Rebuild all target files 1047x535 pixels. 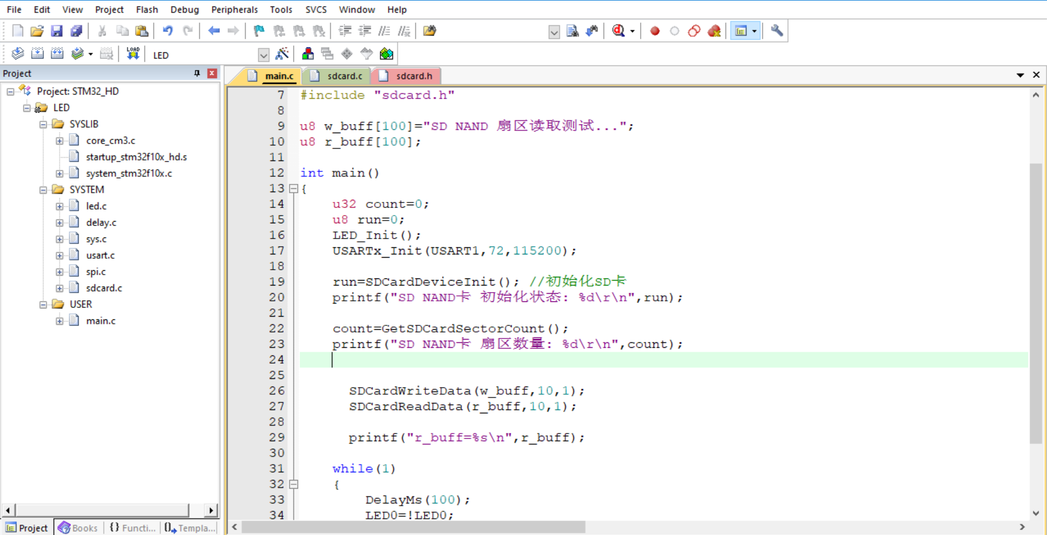[57, 54]
